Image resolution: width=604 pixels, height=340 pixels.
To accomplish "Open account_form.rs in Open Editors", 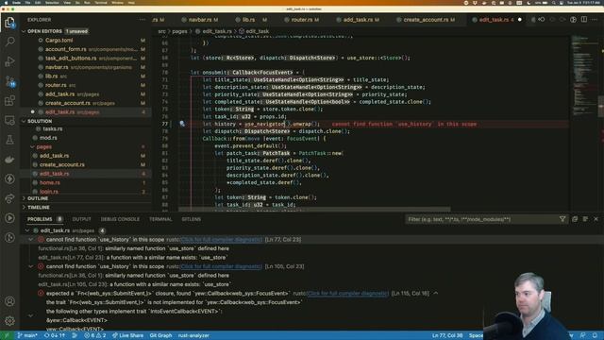I will [x=65, y=49].
